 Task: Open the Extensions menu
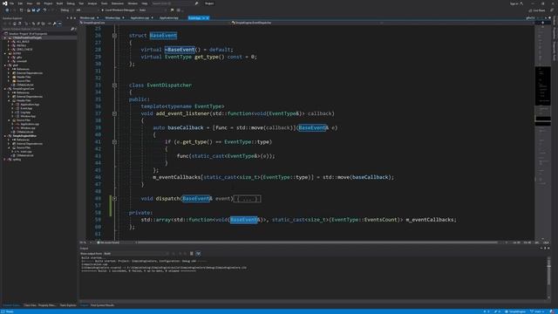[118, 3]
